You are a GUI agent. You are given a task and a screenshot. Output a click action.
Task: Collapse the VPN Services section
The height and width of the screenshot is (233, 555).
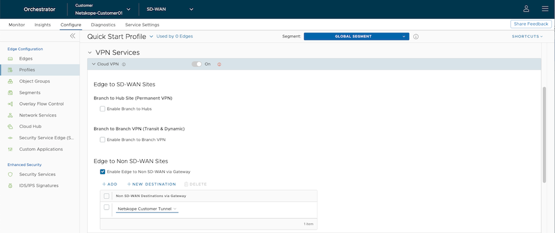tap(90, 53)
